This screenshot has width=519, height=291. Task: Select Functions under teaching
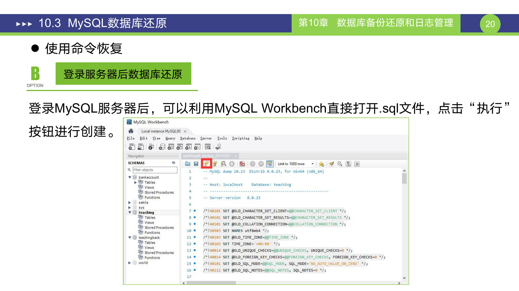click(152, 233)
